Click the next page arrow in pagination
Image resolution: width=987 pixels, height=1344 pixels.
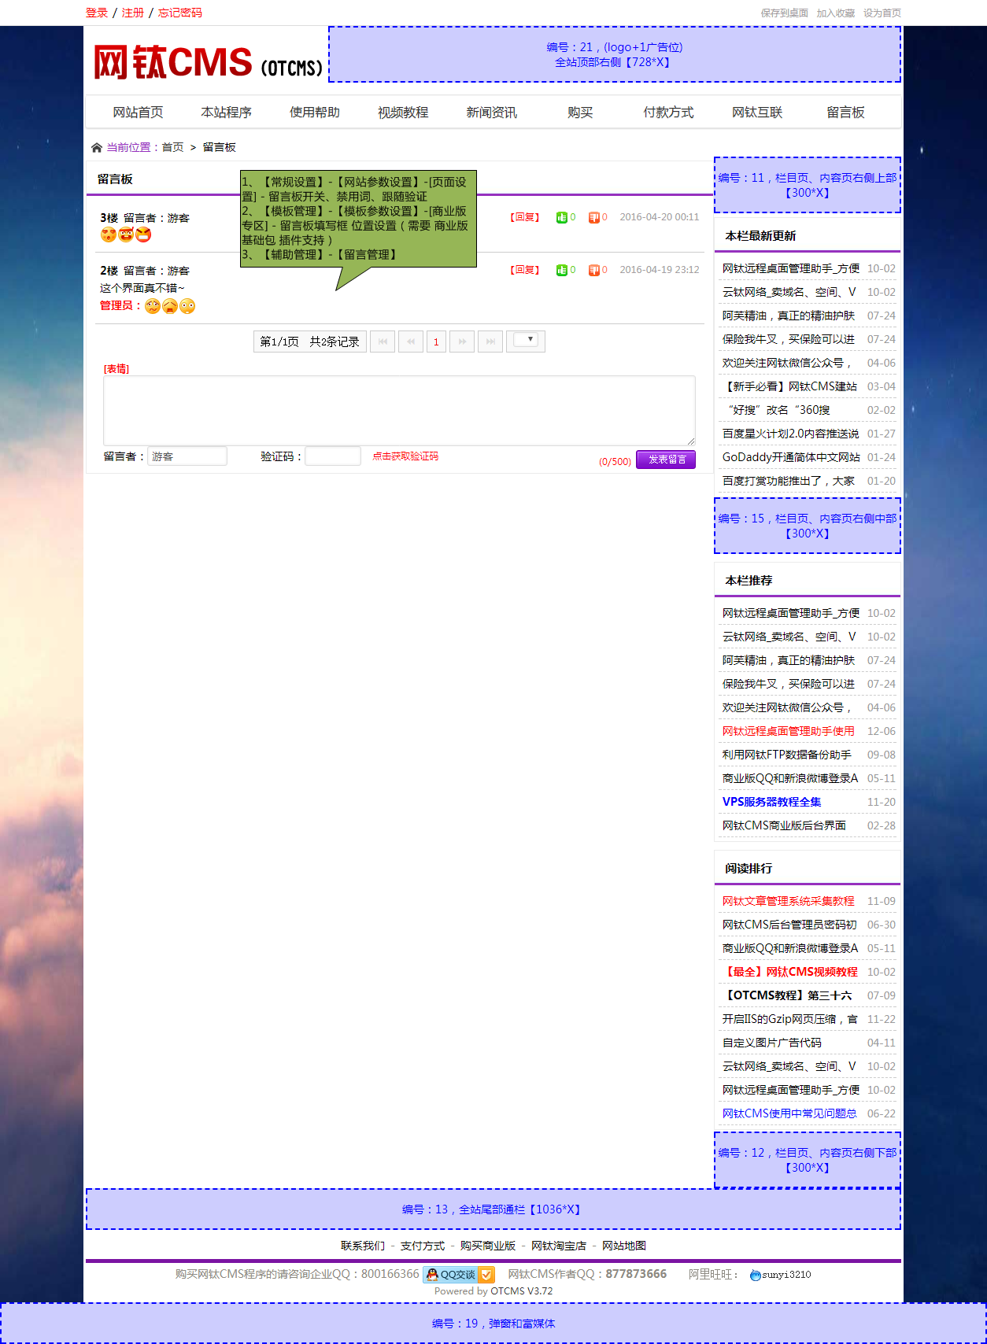pyautogui.click(x=462, y=342)
